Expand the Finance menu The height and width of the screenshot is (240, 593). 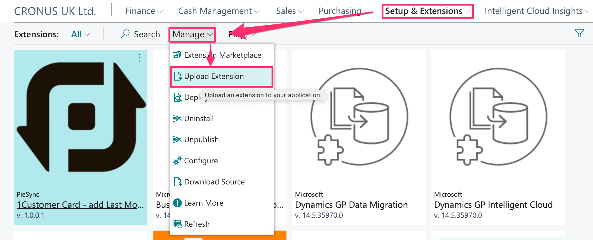[x=144, y=11]
